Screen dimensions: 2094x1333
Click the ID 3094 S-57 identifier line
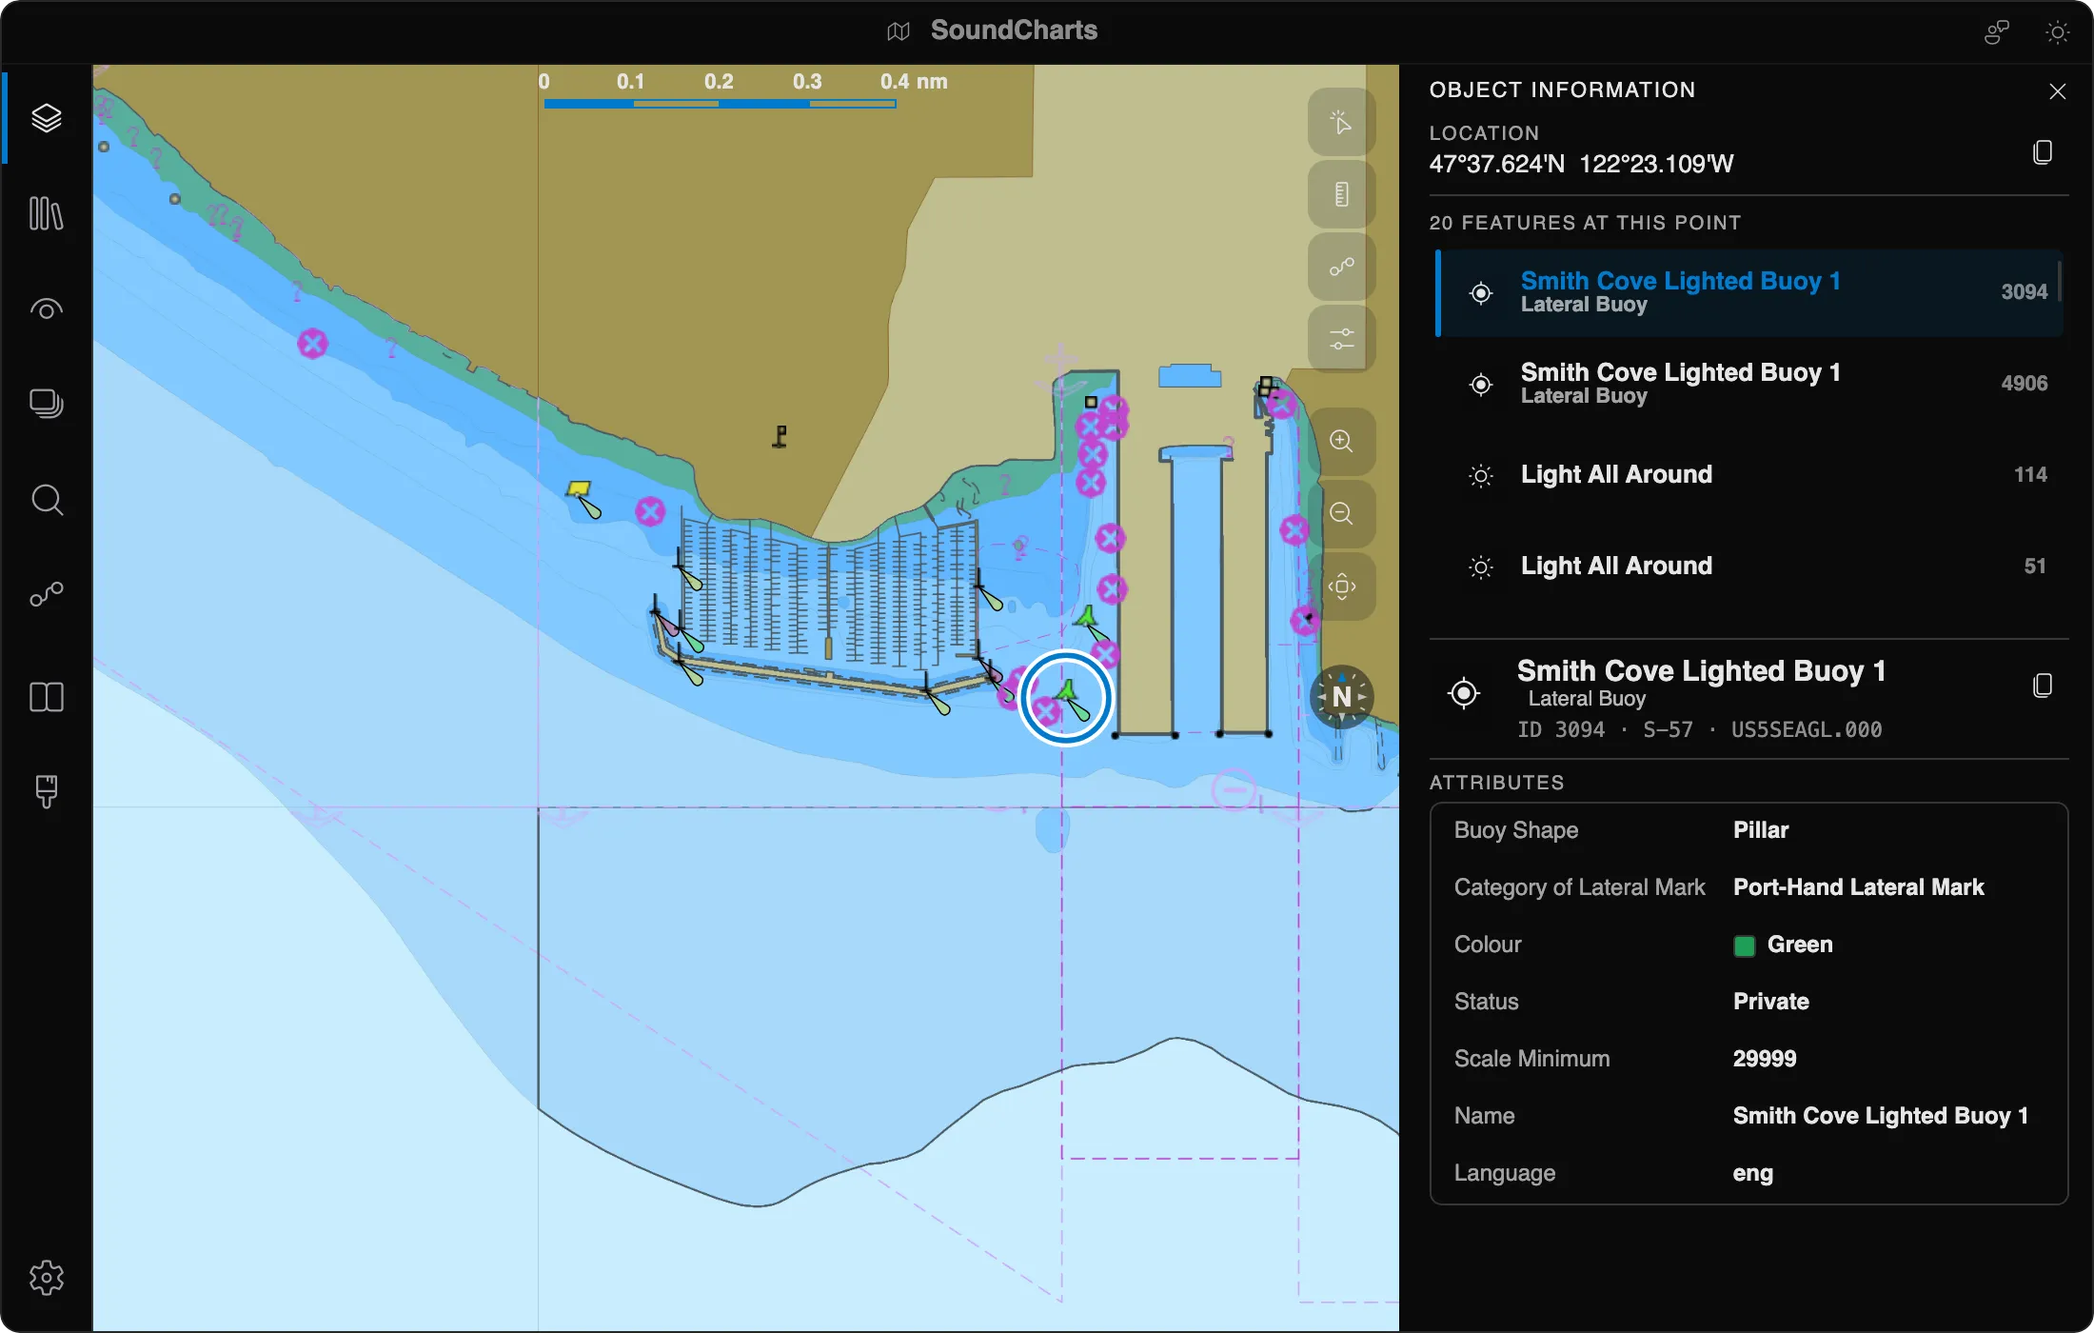pyautogui.click(x=1699, y=730)
